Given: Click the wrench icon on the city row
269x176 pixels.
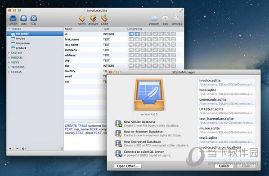Looking at the screenshot, I should pos(167,60).
